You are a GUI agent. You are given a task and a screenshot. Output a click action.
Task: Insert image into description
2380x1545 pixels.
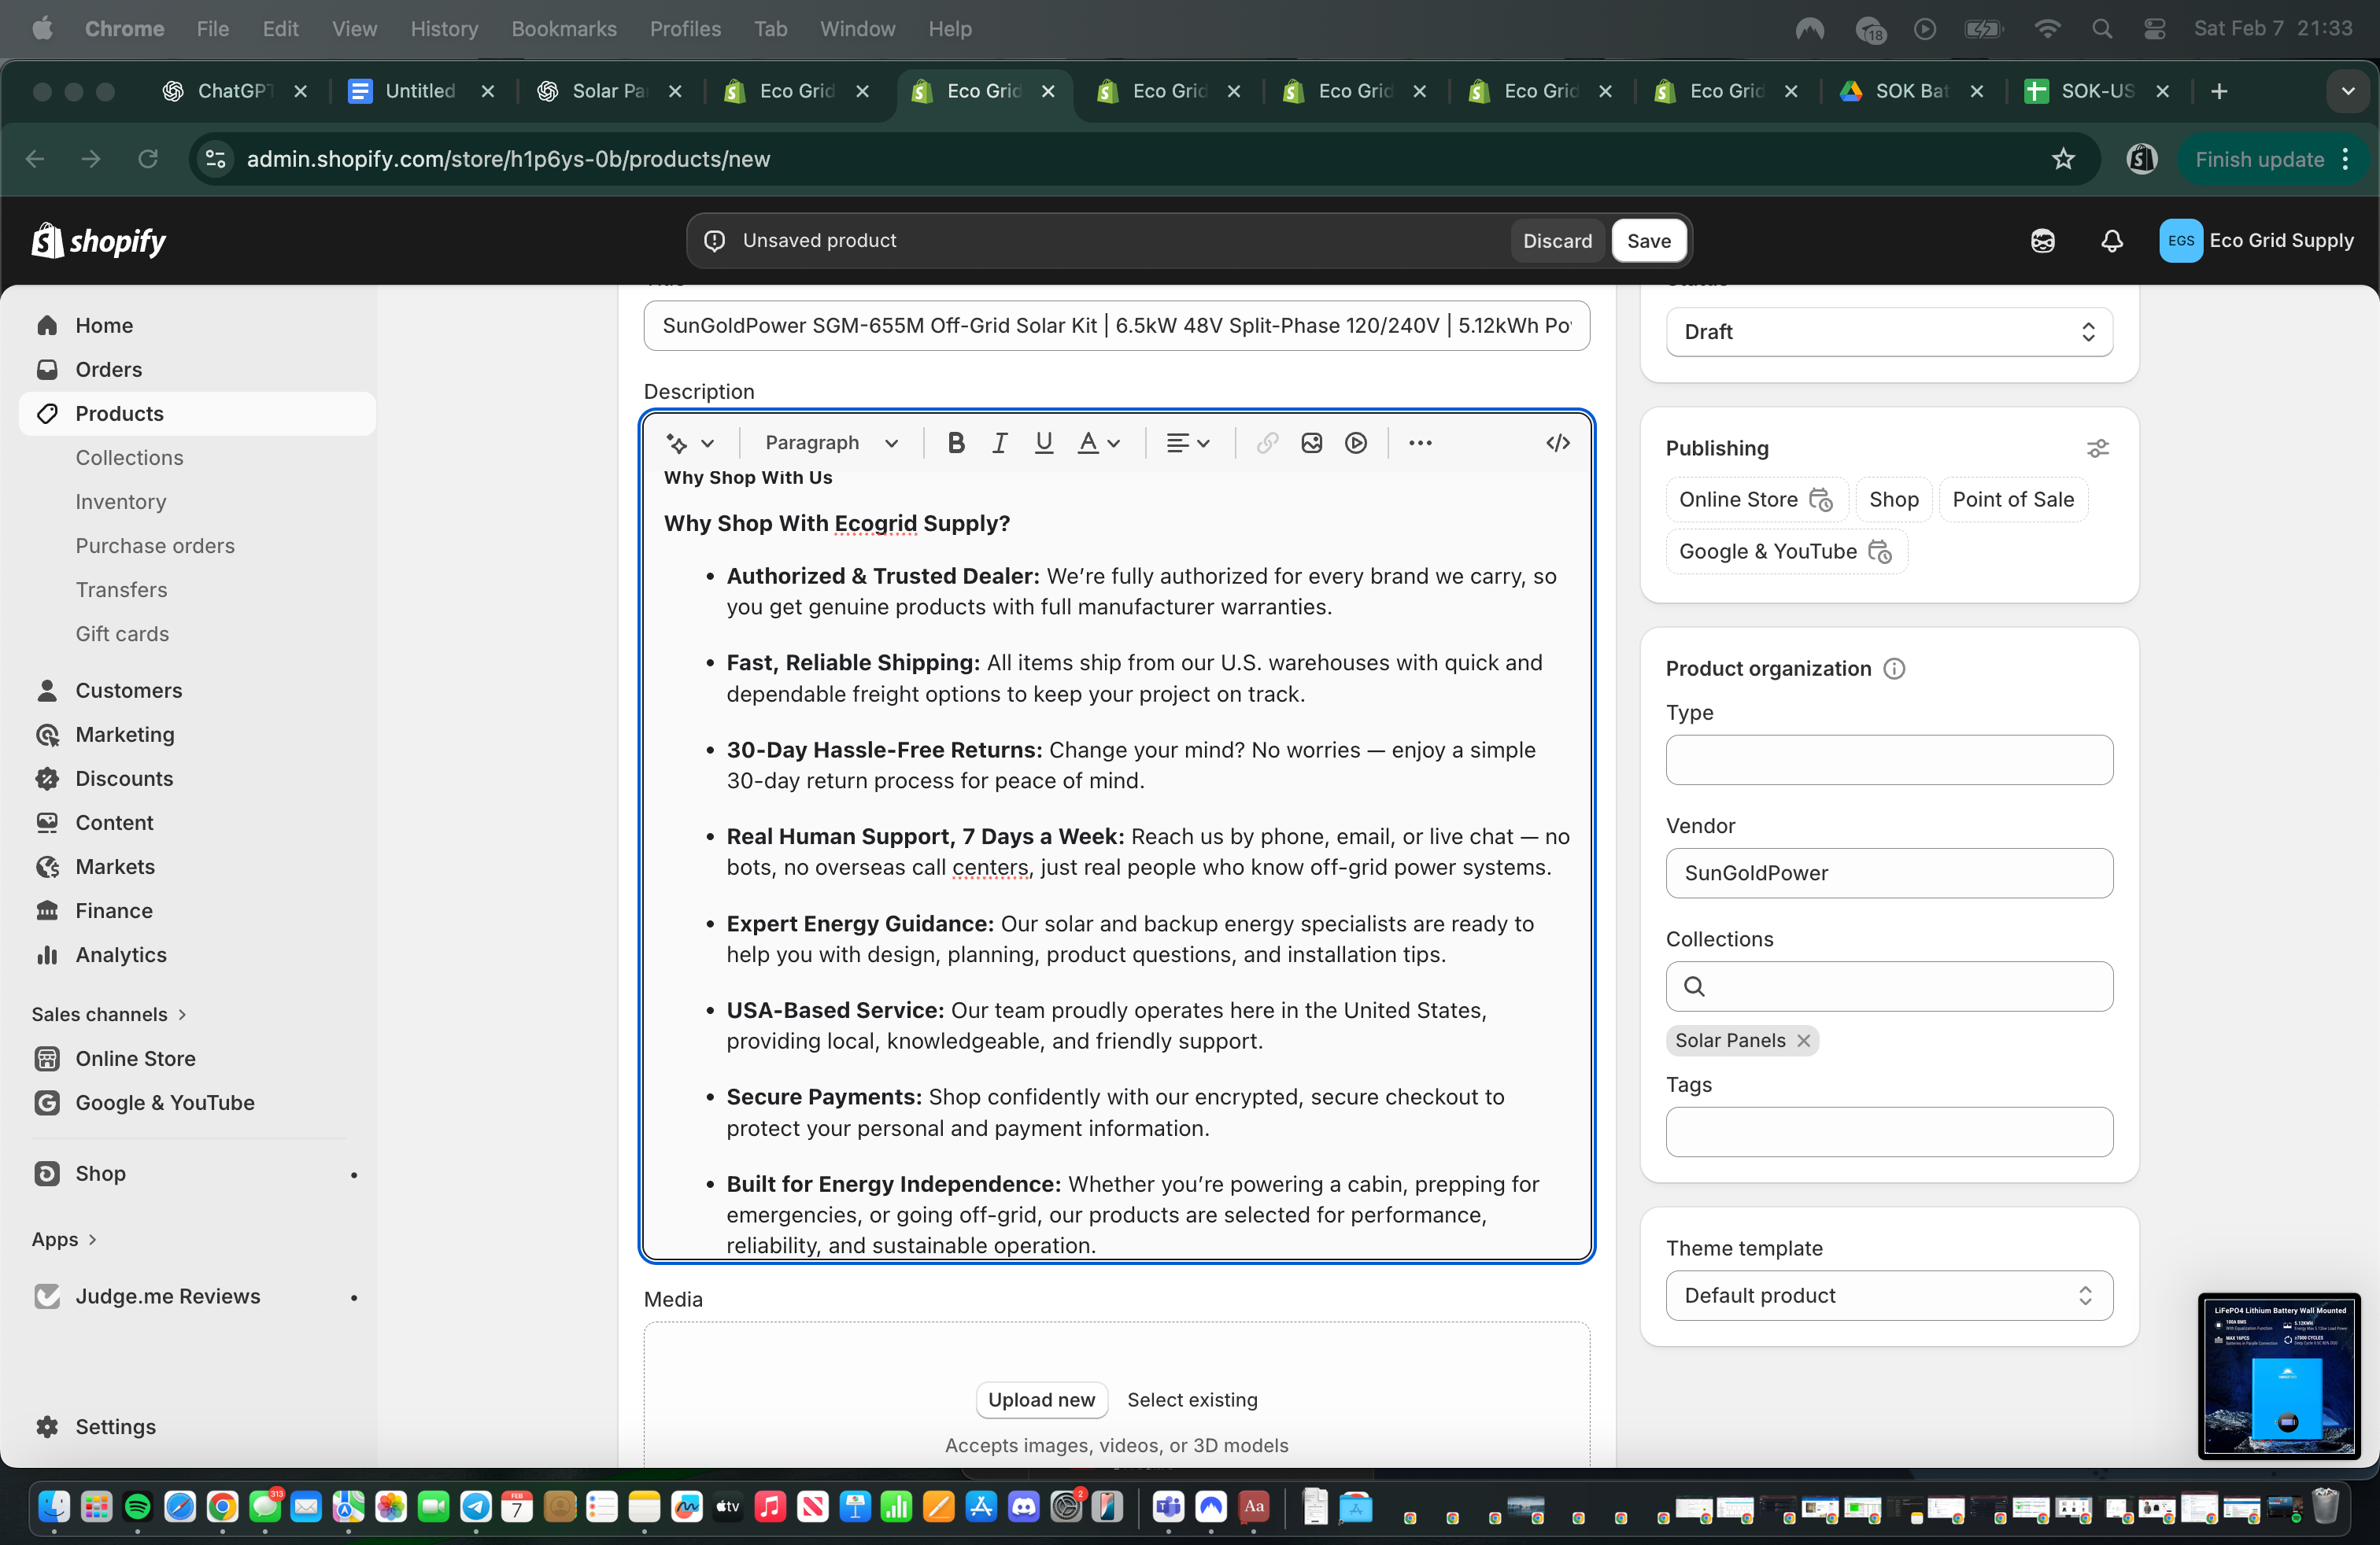[1311, 443]
